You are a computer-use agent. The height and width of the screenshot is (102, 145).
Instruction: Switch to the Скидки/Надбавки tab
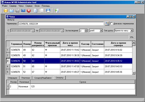point(43,78)
